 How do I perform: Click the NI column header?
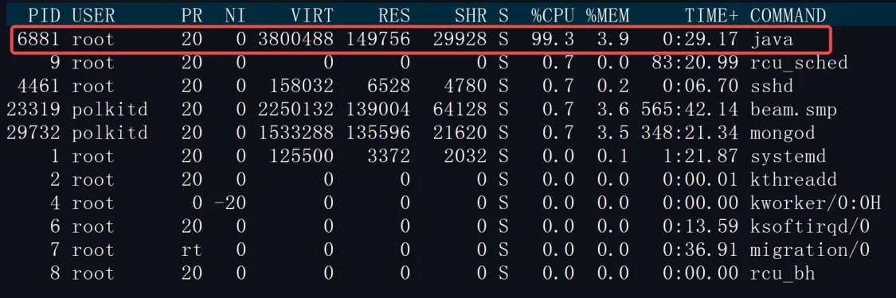pos(236,15)
